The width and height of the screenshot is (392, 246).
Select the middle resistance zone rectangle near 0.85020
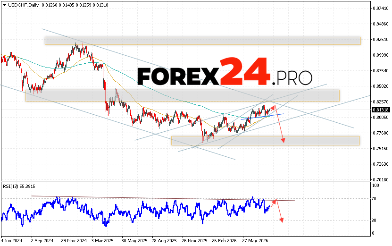183,95
